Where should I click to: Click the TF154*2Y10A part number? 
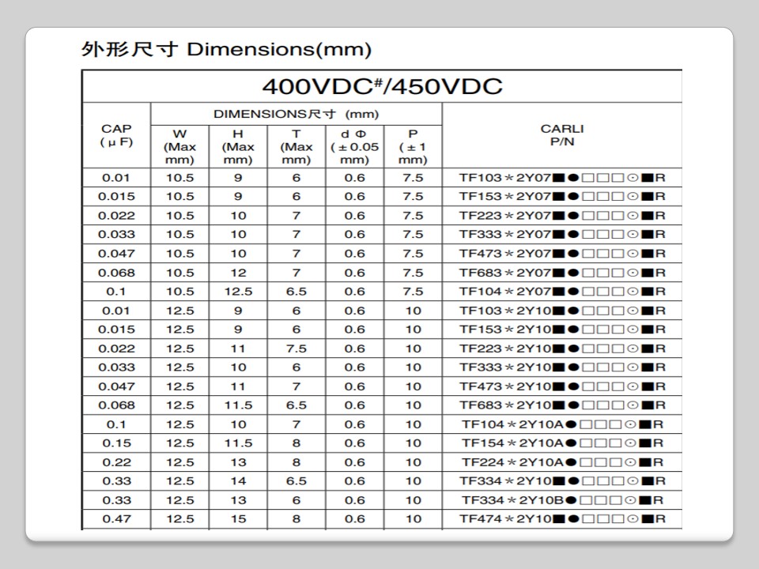click(x=562, y=443)
